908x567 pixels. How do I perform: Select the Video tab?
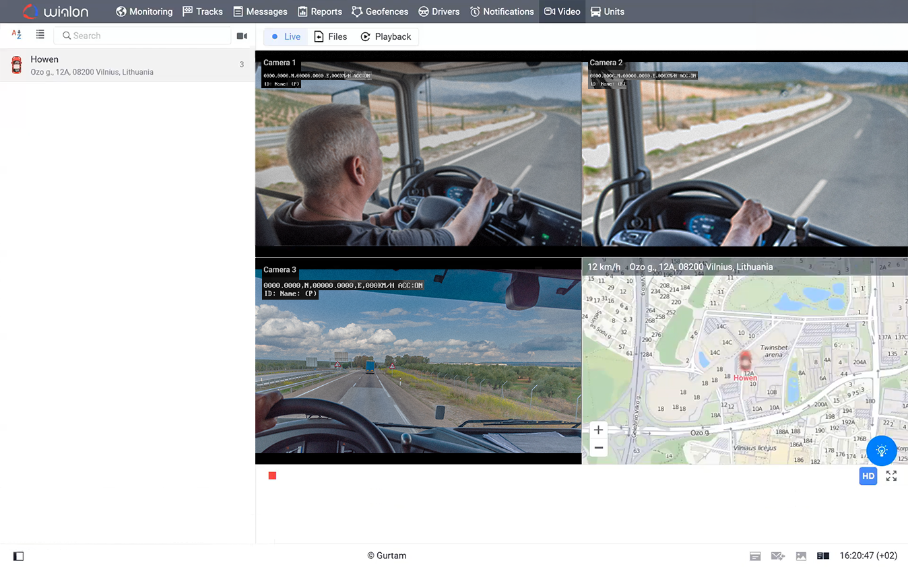click(x=562, y=11)
